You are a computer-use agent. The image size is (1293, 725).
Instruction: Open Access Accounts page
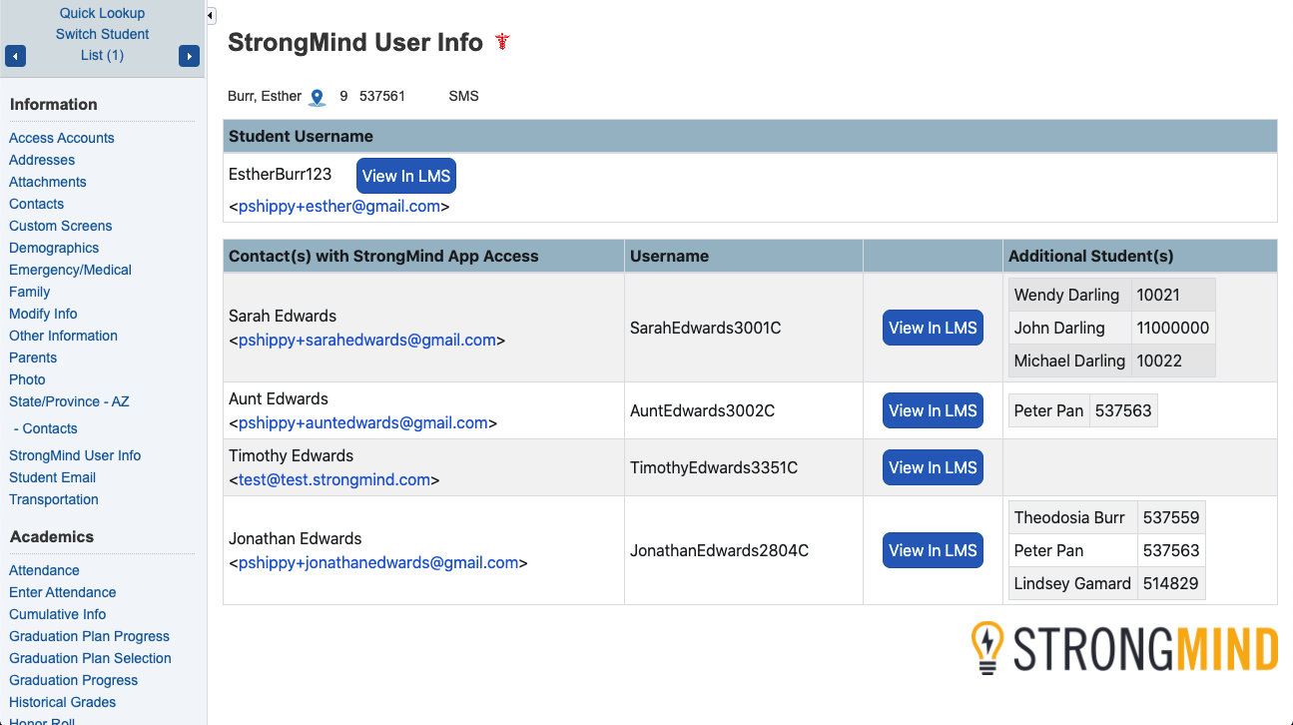62,138
